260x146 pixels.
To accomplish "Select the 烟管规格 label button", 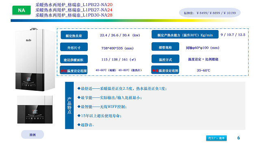I will pos(165,47).
